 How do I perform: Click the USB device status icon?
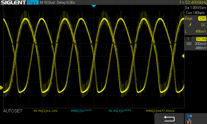point(189,116)
